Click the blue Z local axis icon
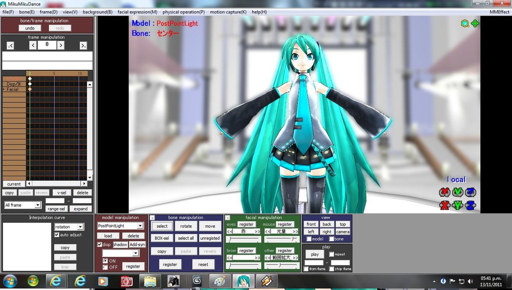This screenshot has height=290, width=512. coord(471,192)
